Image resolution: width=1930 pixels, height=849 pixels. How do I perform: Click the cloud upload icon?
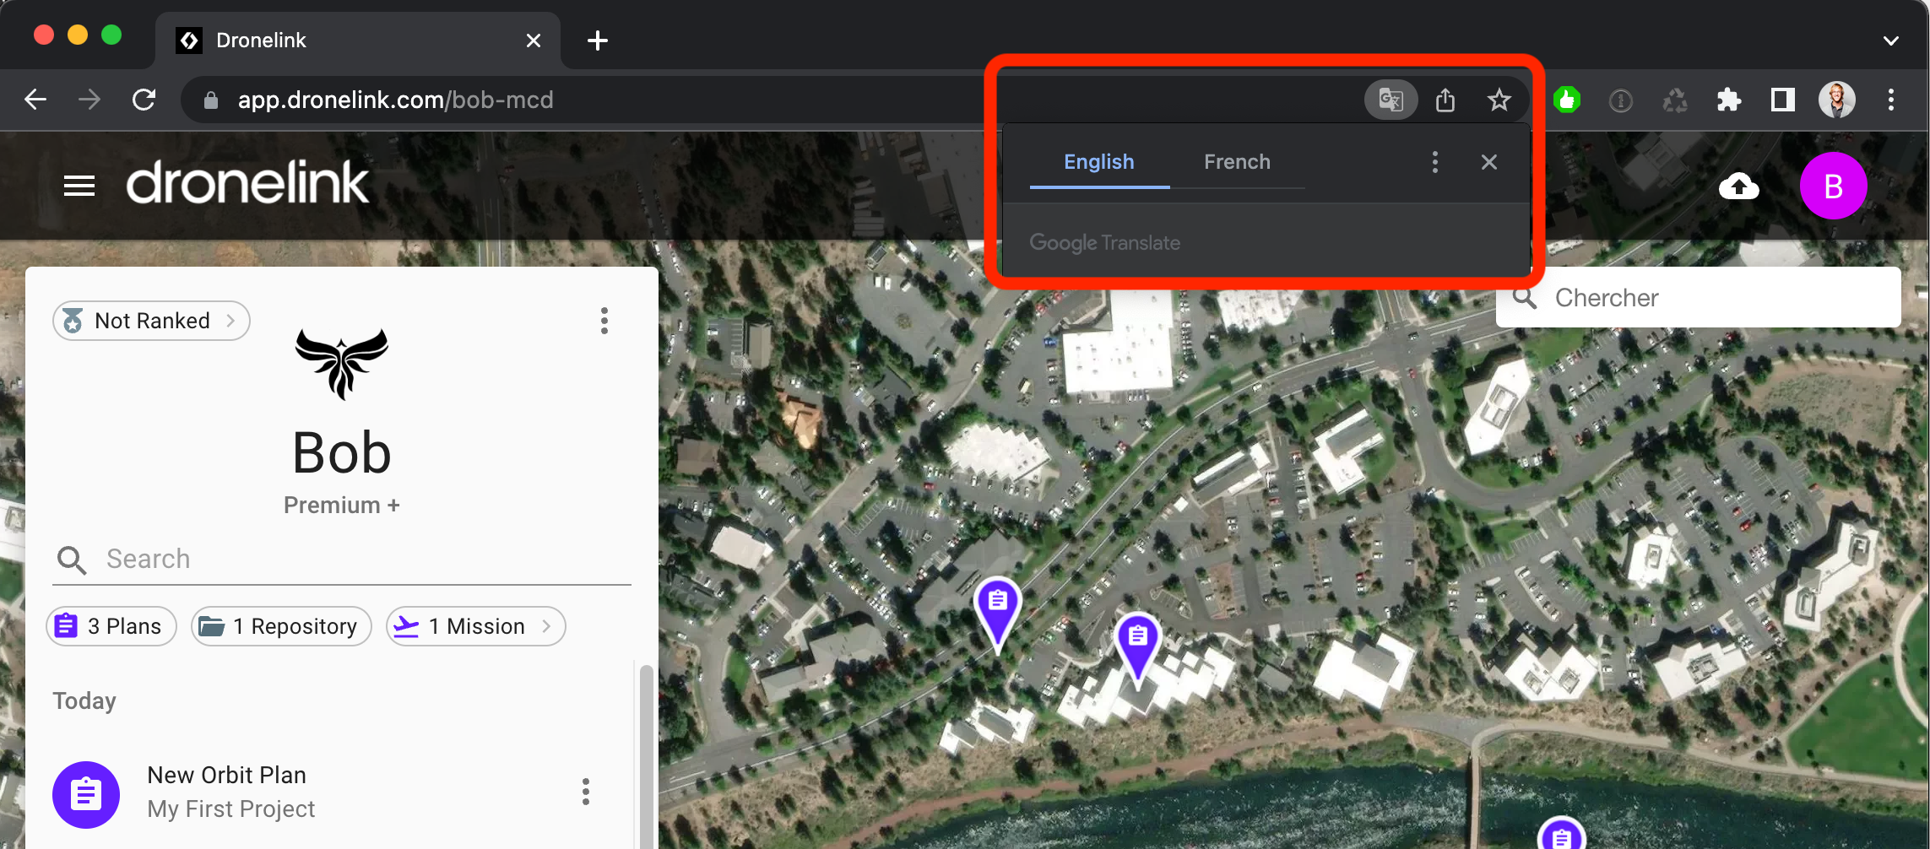pyautogui.click(x=1739, y=186)
